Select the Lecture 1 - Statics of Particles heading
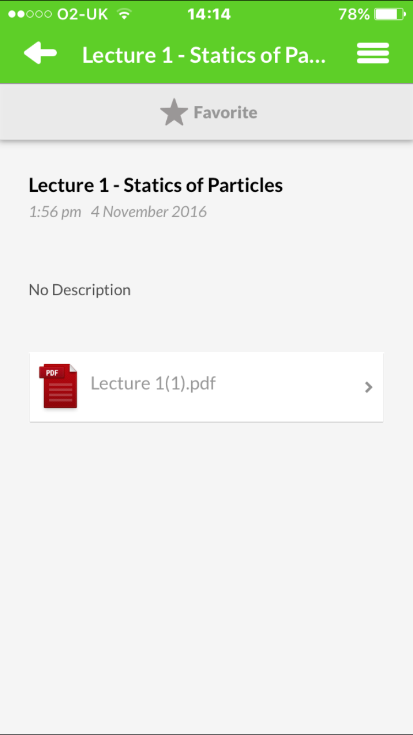 tap(156, 185)
